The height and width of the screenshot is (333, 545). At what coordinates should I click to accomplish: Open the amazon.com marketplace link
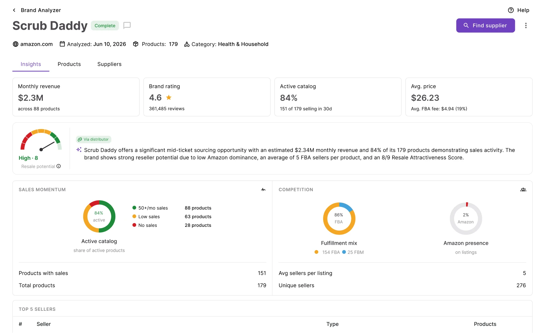tap(36, 44)
